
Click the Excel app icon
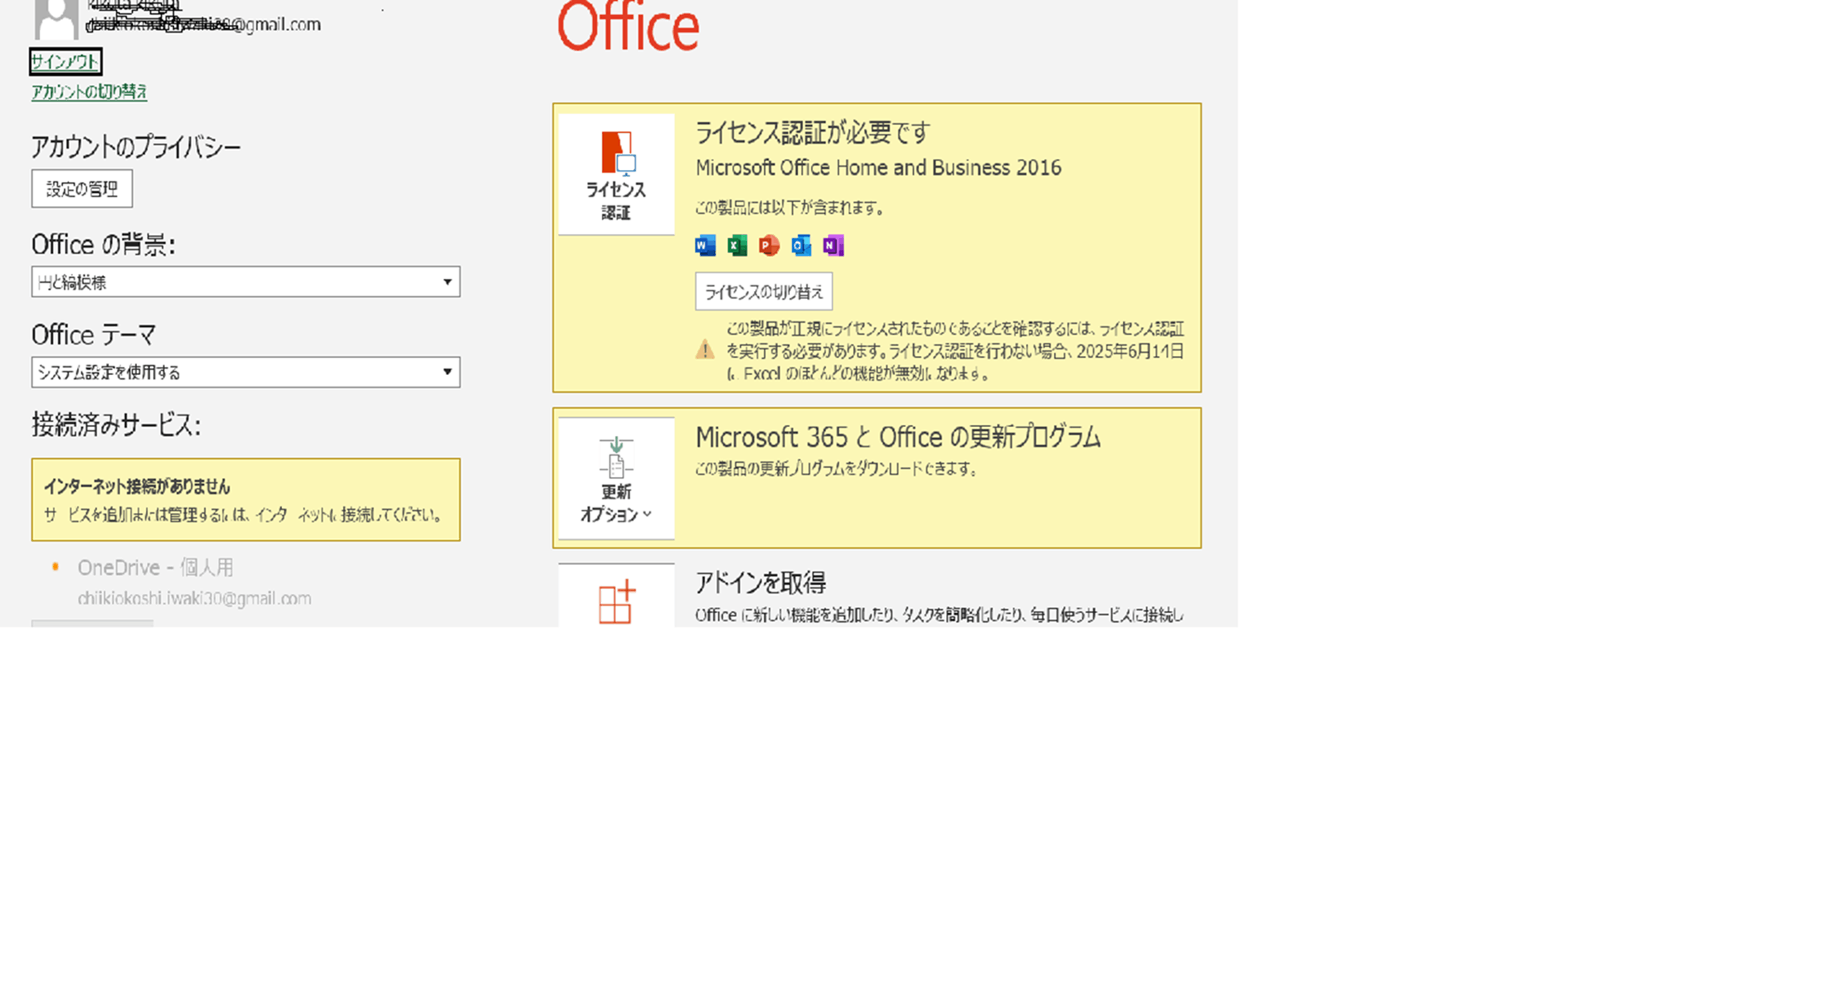[736, 246]
